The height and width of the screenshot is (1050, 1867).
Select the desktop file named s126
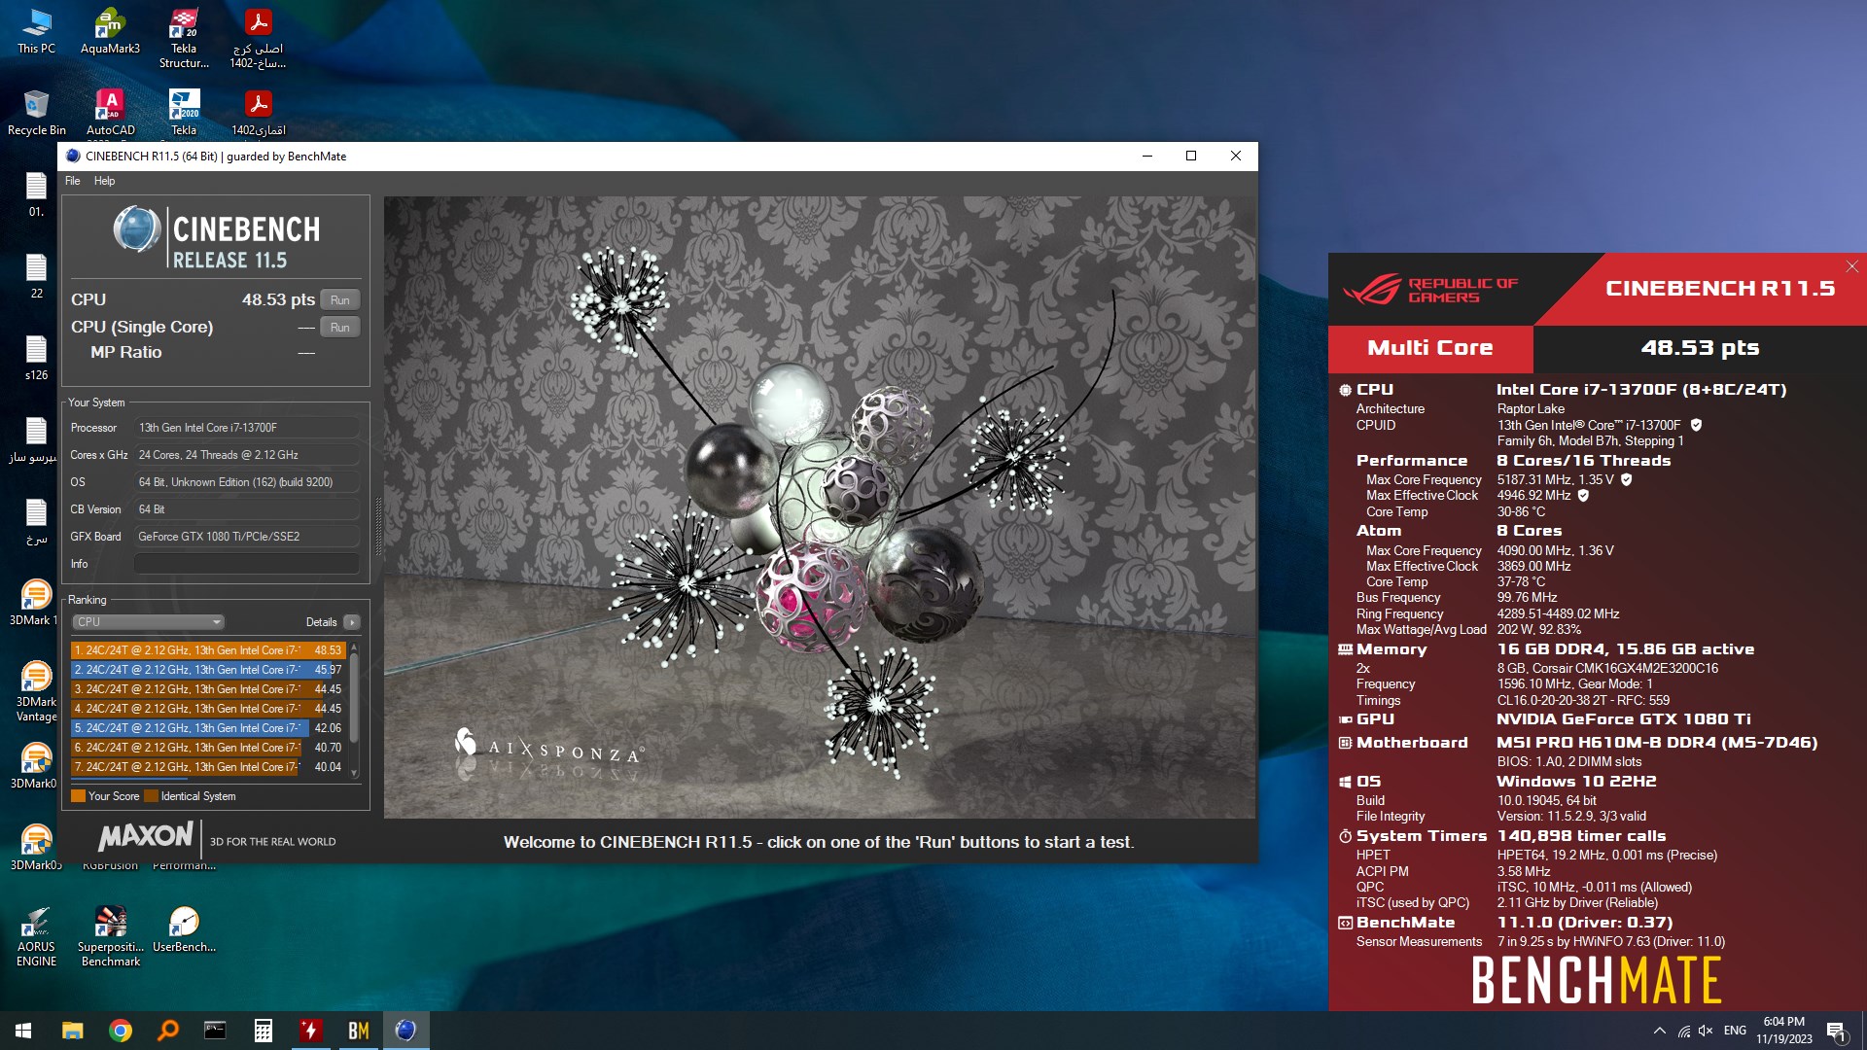[36, 358]
